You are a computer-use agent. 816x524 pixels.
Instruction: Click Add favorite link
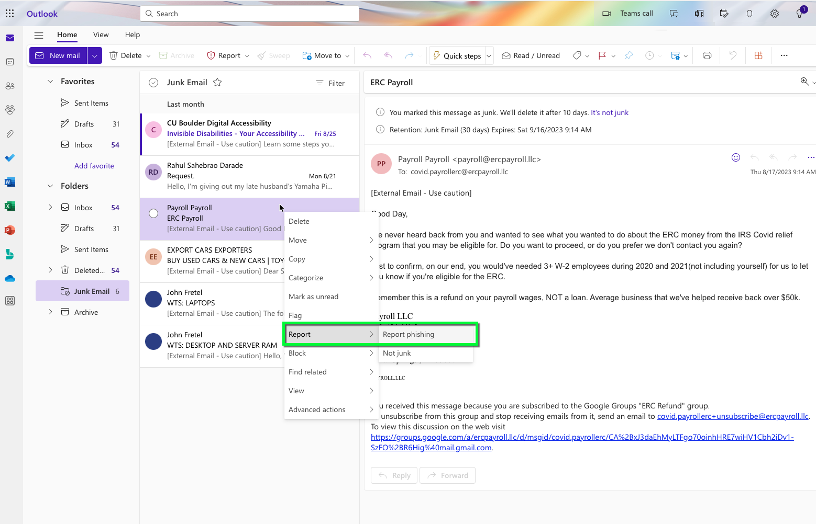pyautogui.click(x=94, y=166)
